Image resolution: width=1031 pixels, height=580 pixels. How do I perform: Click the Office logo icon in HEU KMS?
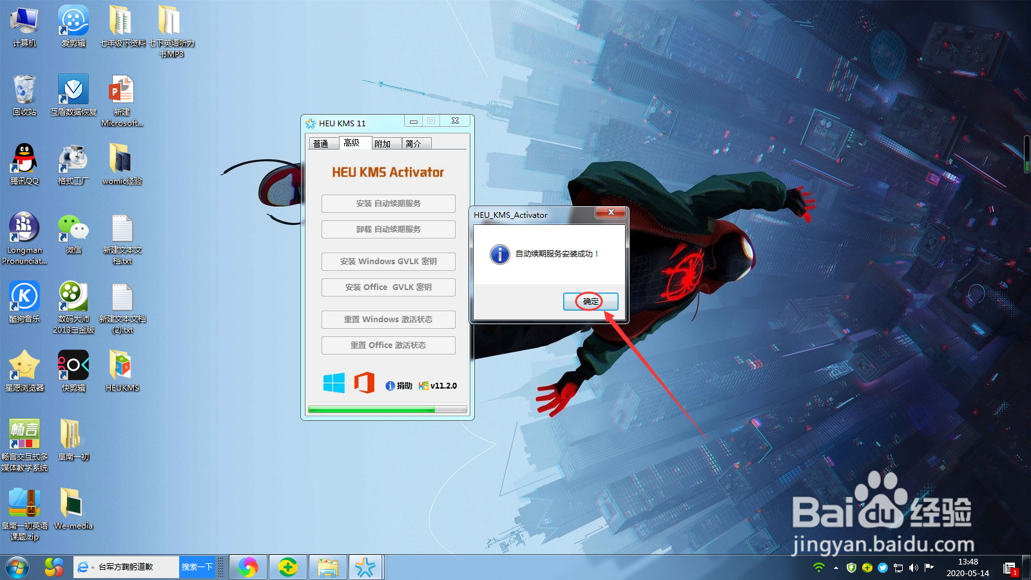(x=364, y=383)
